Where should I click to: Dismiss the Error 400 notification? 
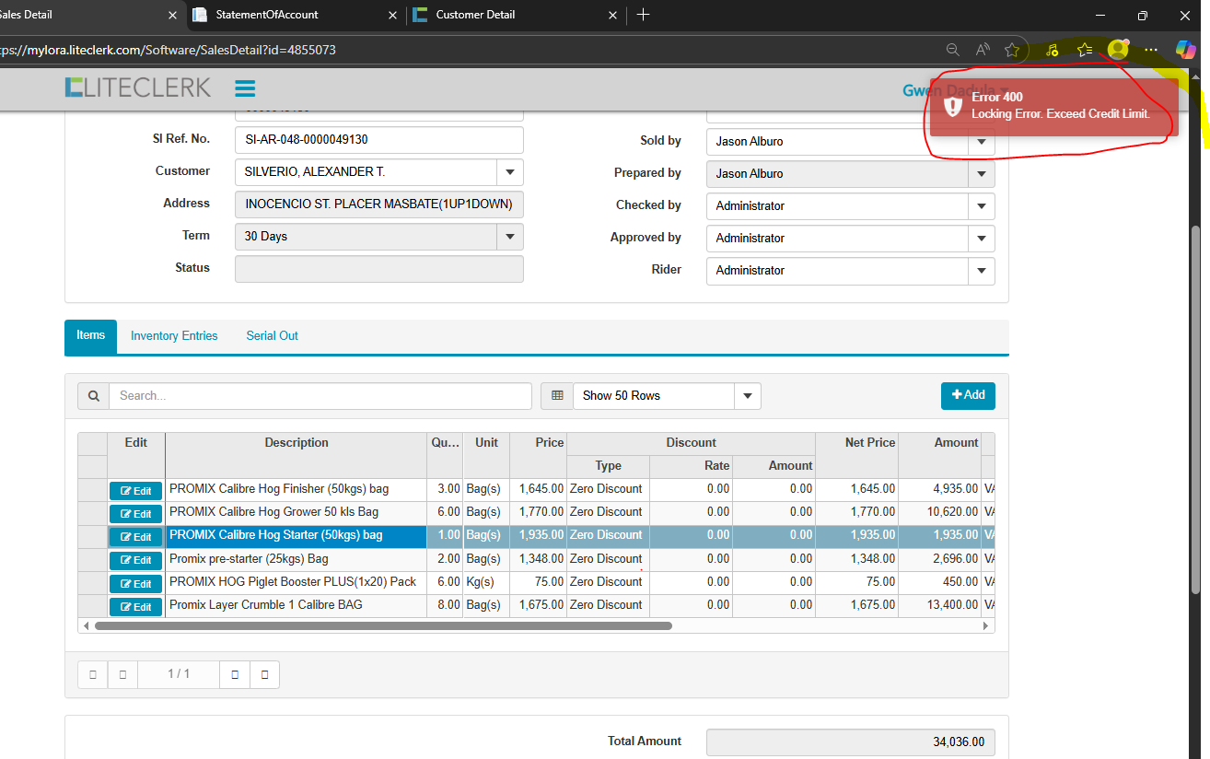1053,105
